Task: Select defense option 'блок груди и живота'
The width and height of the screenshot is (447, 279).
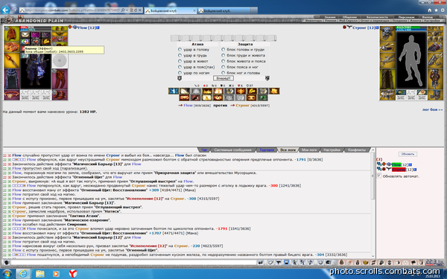Action: (x=223, y=55)
